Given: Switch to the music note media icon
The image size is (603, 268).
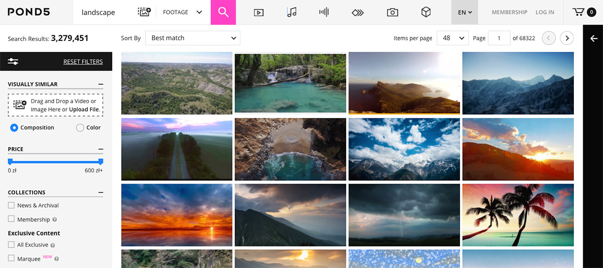Looking at the screenshot, I should [292, 12].
